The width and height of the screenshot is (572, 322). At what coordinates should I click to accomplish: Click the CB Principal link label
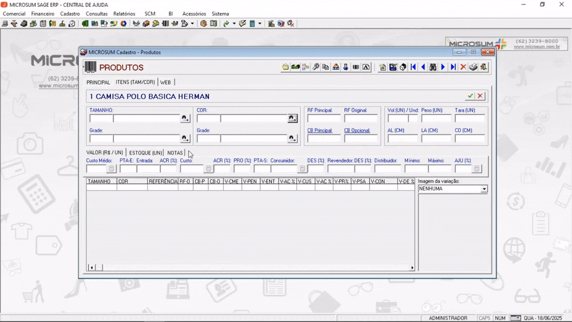point(320,130)
